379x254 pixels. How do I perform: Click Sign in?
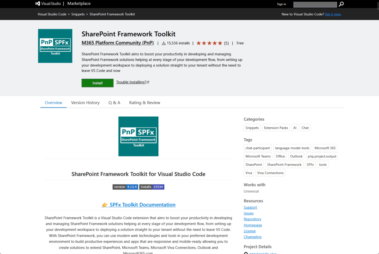point(281,4)
